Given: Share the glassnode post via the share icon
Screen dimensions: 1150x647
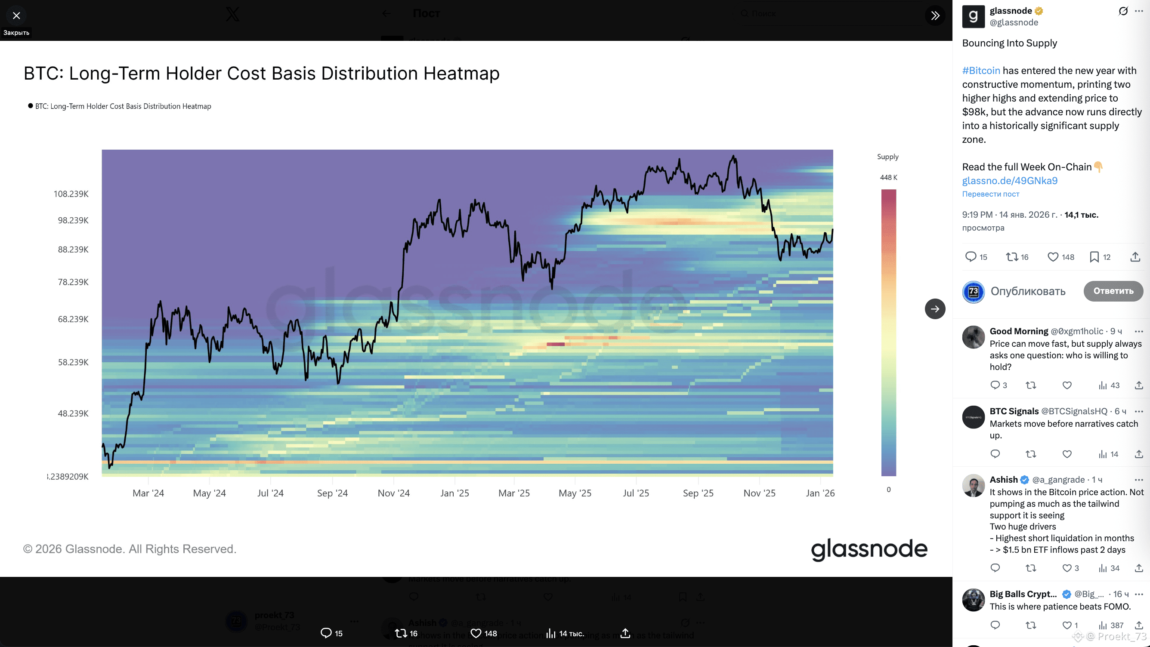Looking at the screenshot, I should [x=1135, y=257].
